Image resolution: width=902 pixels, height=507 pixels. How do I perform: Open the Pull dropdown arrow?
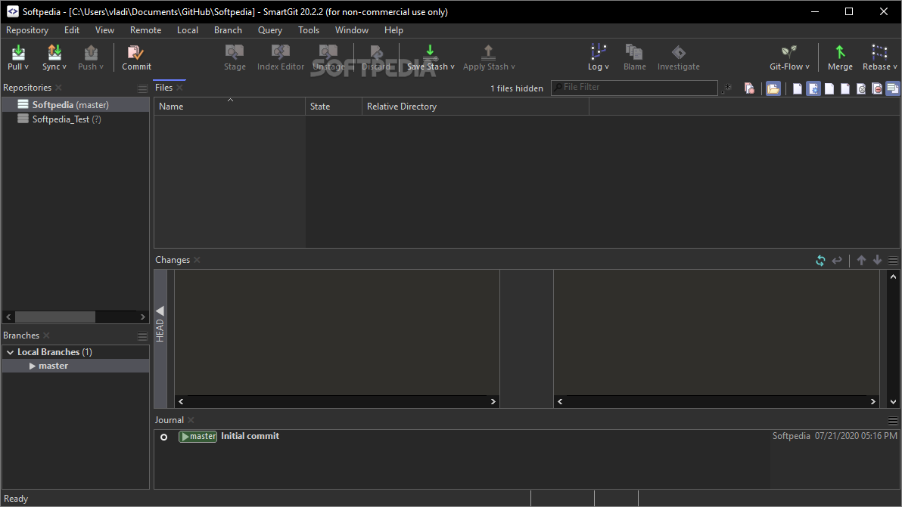click(26, 67)
